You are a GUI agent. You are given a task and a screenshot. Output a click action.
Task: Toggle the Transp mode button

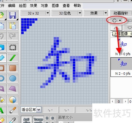39,120
